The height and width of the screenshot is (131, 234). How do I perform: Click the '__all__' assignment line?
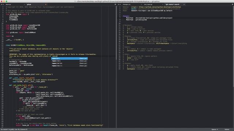tap(15, 40)
